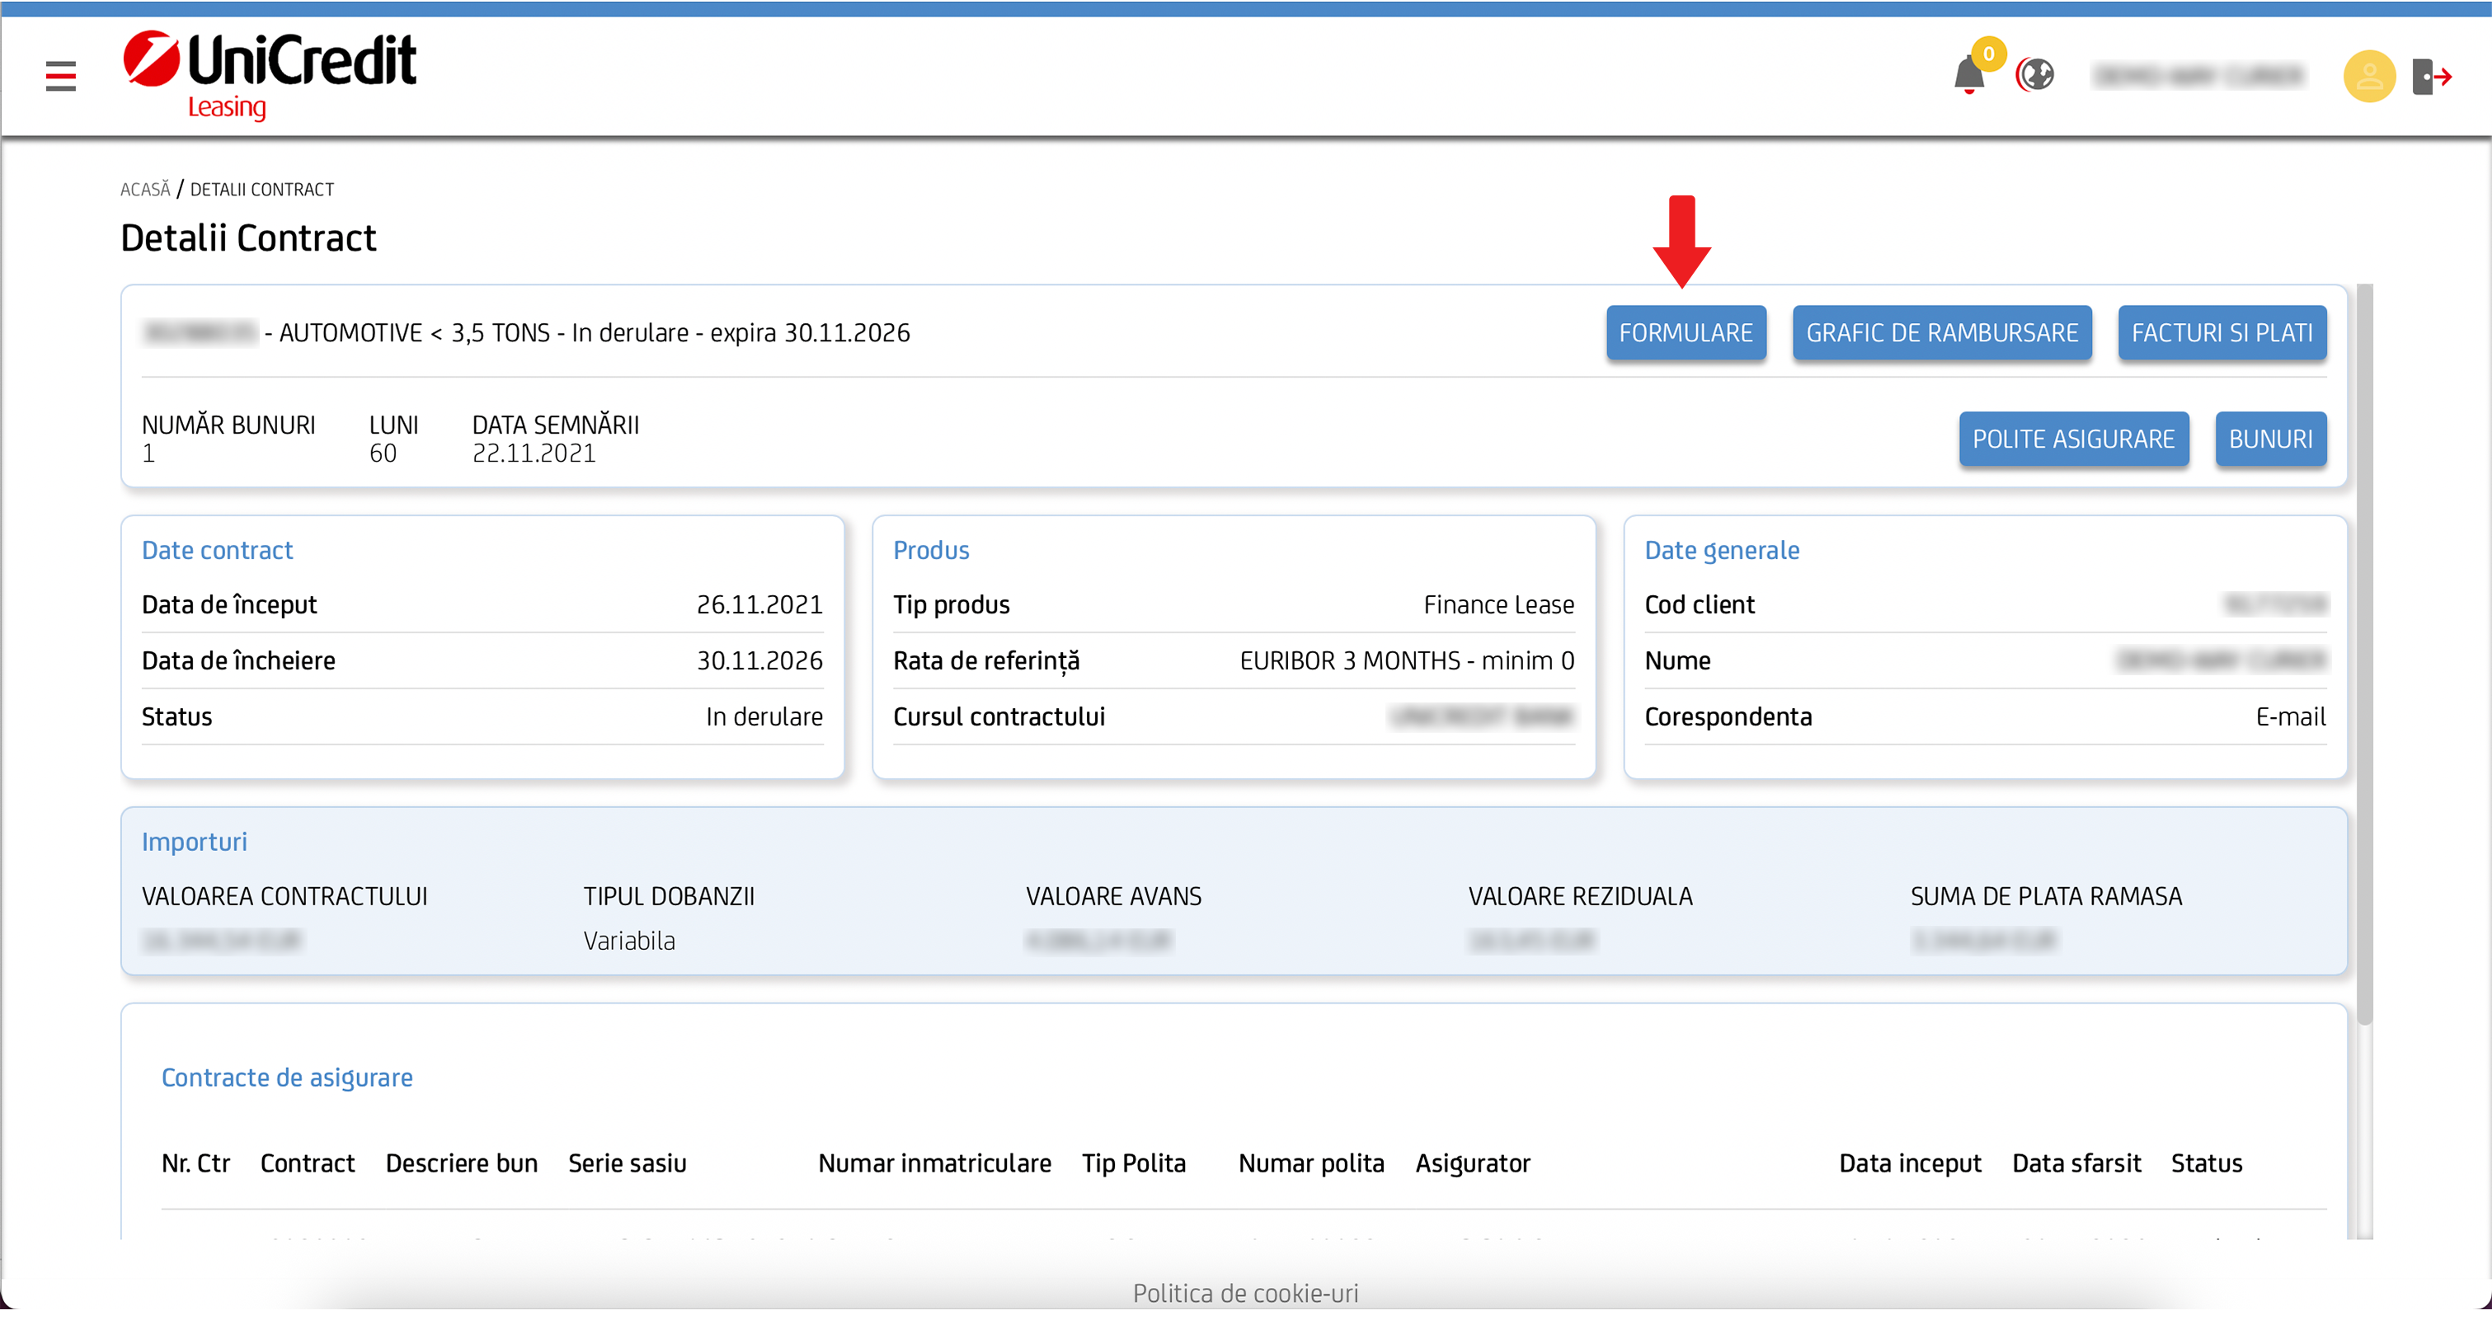The image size is (2492, 1334).
Task: Click the Tip Polita column header
Action: (x=1134, y=1163)
